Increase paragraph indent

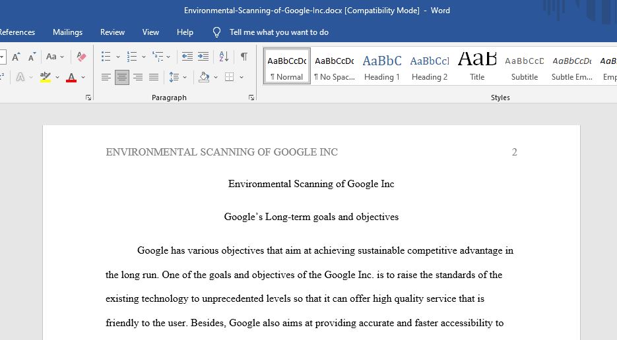coord(203,57)
